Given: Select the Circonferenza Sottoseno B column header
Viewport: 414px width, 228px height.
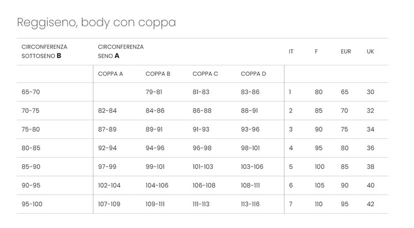Looking at the screenshot, I should coord(44,51).
